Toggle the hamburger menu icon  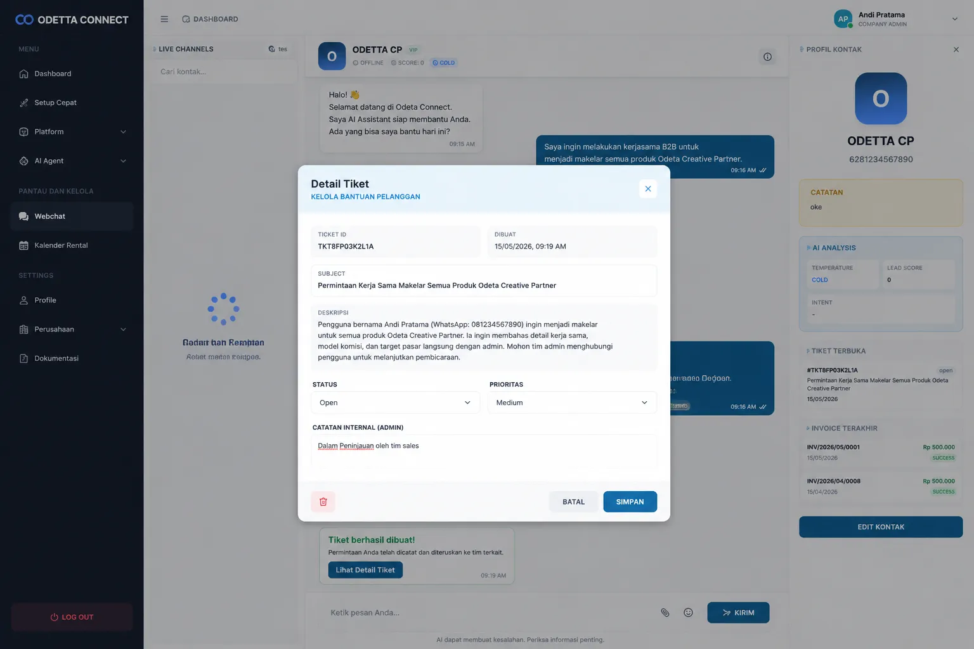point(164,19)
